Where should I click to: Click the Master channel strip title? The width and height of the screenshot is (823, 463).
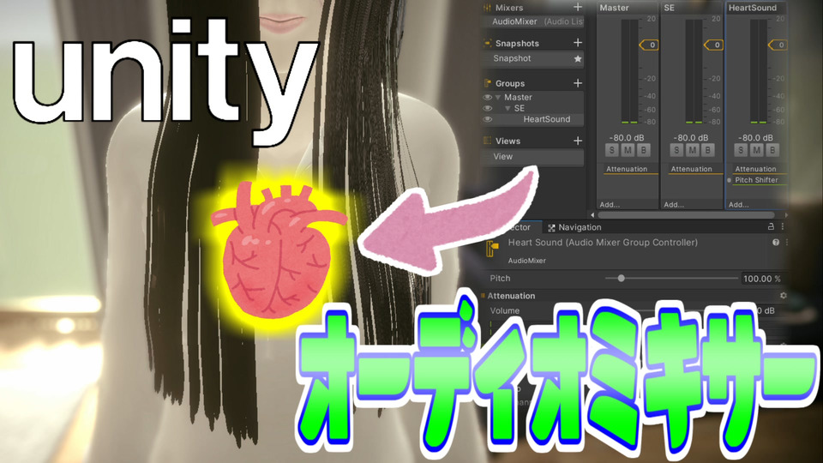click(614, 8)
